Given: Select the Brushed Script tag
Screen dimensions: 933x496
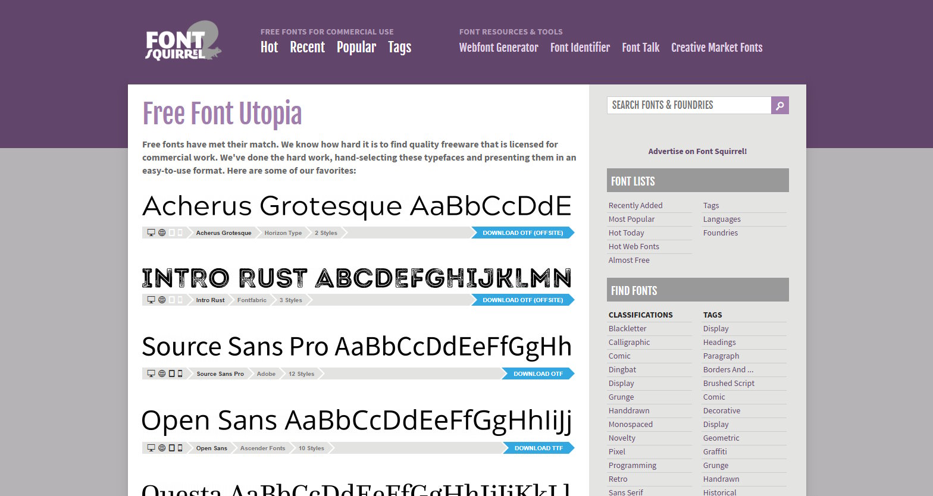Looking at the screenshot, I should pyautogui.click(x=729, y=383).
